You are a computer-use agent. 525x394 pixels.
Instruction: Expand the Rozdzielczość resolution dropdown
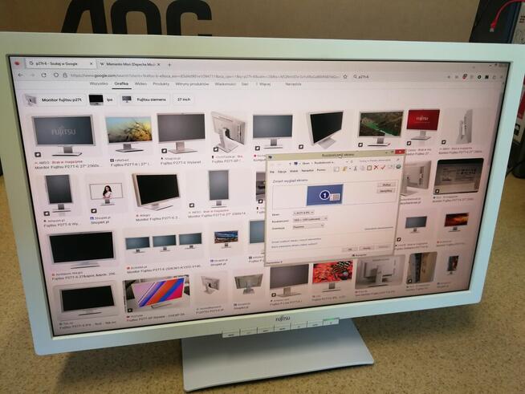click(x=310, y=220)
